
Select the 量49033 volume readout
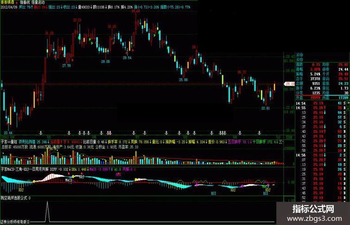[84, 7]
